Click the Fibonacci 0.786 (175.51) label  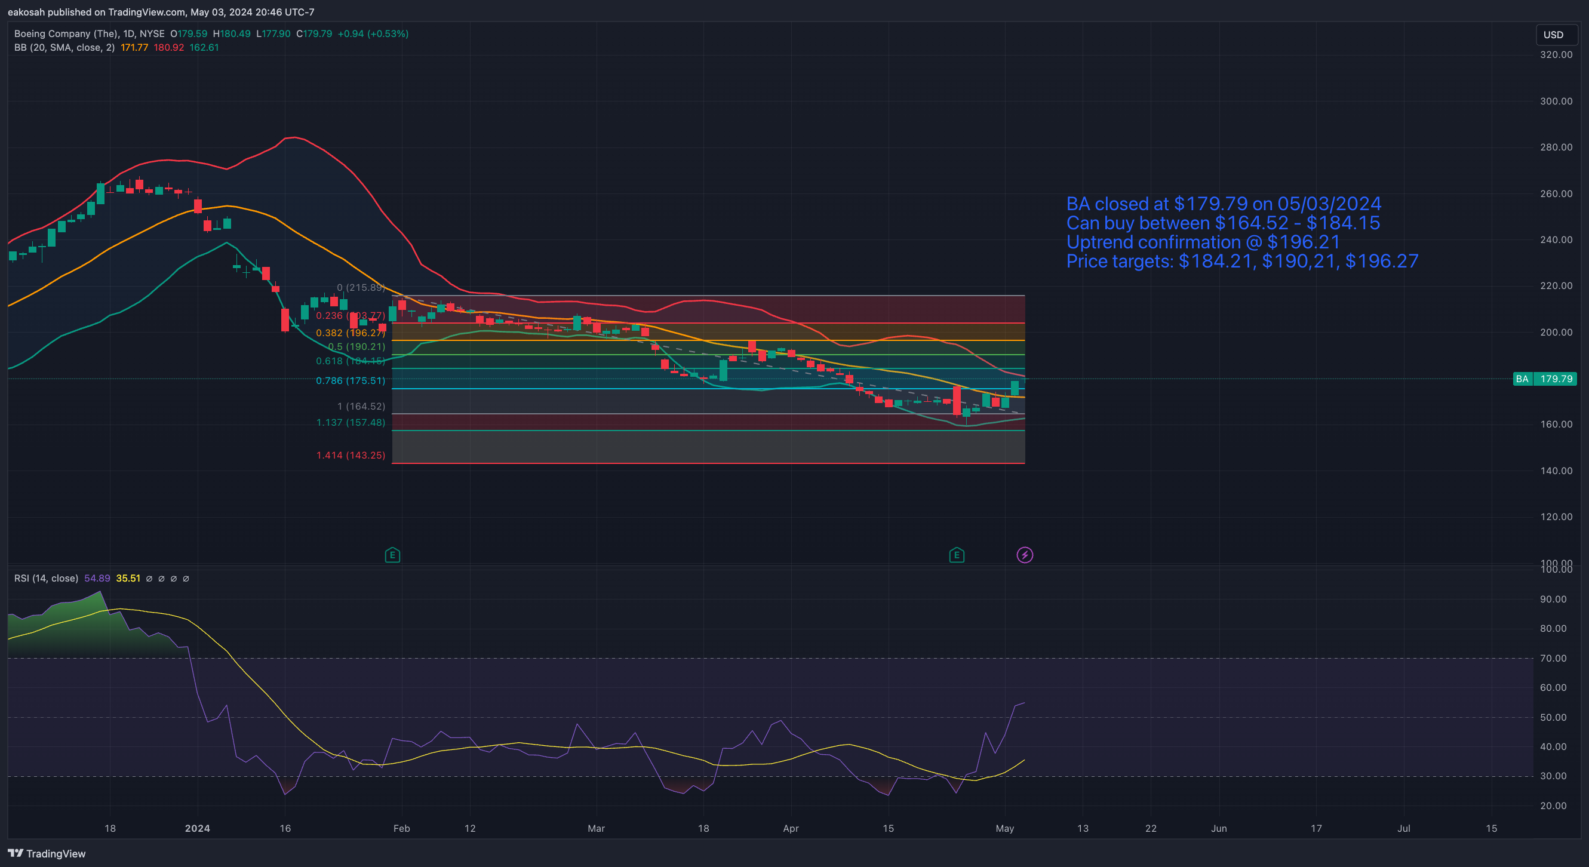click(x=351, y=380)
